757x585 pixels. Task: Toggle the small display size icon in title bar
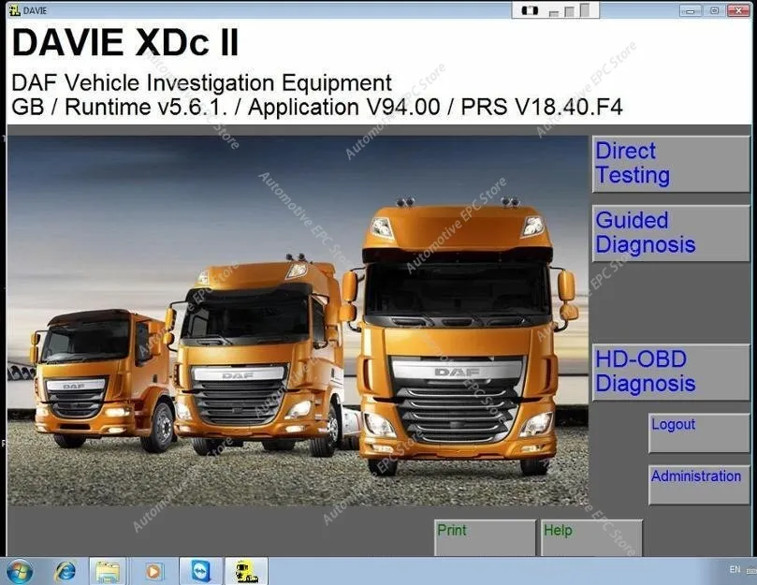point(556,11)
